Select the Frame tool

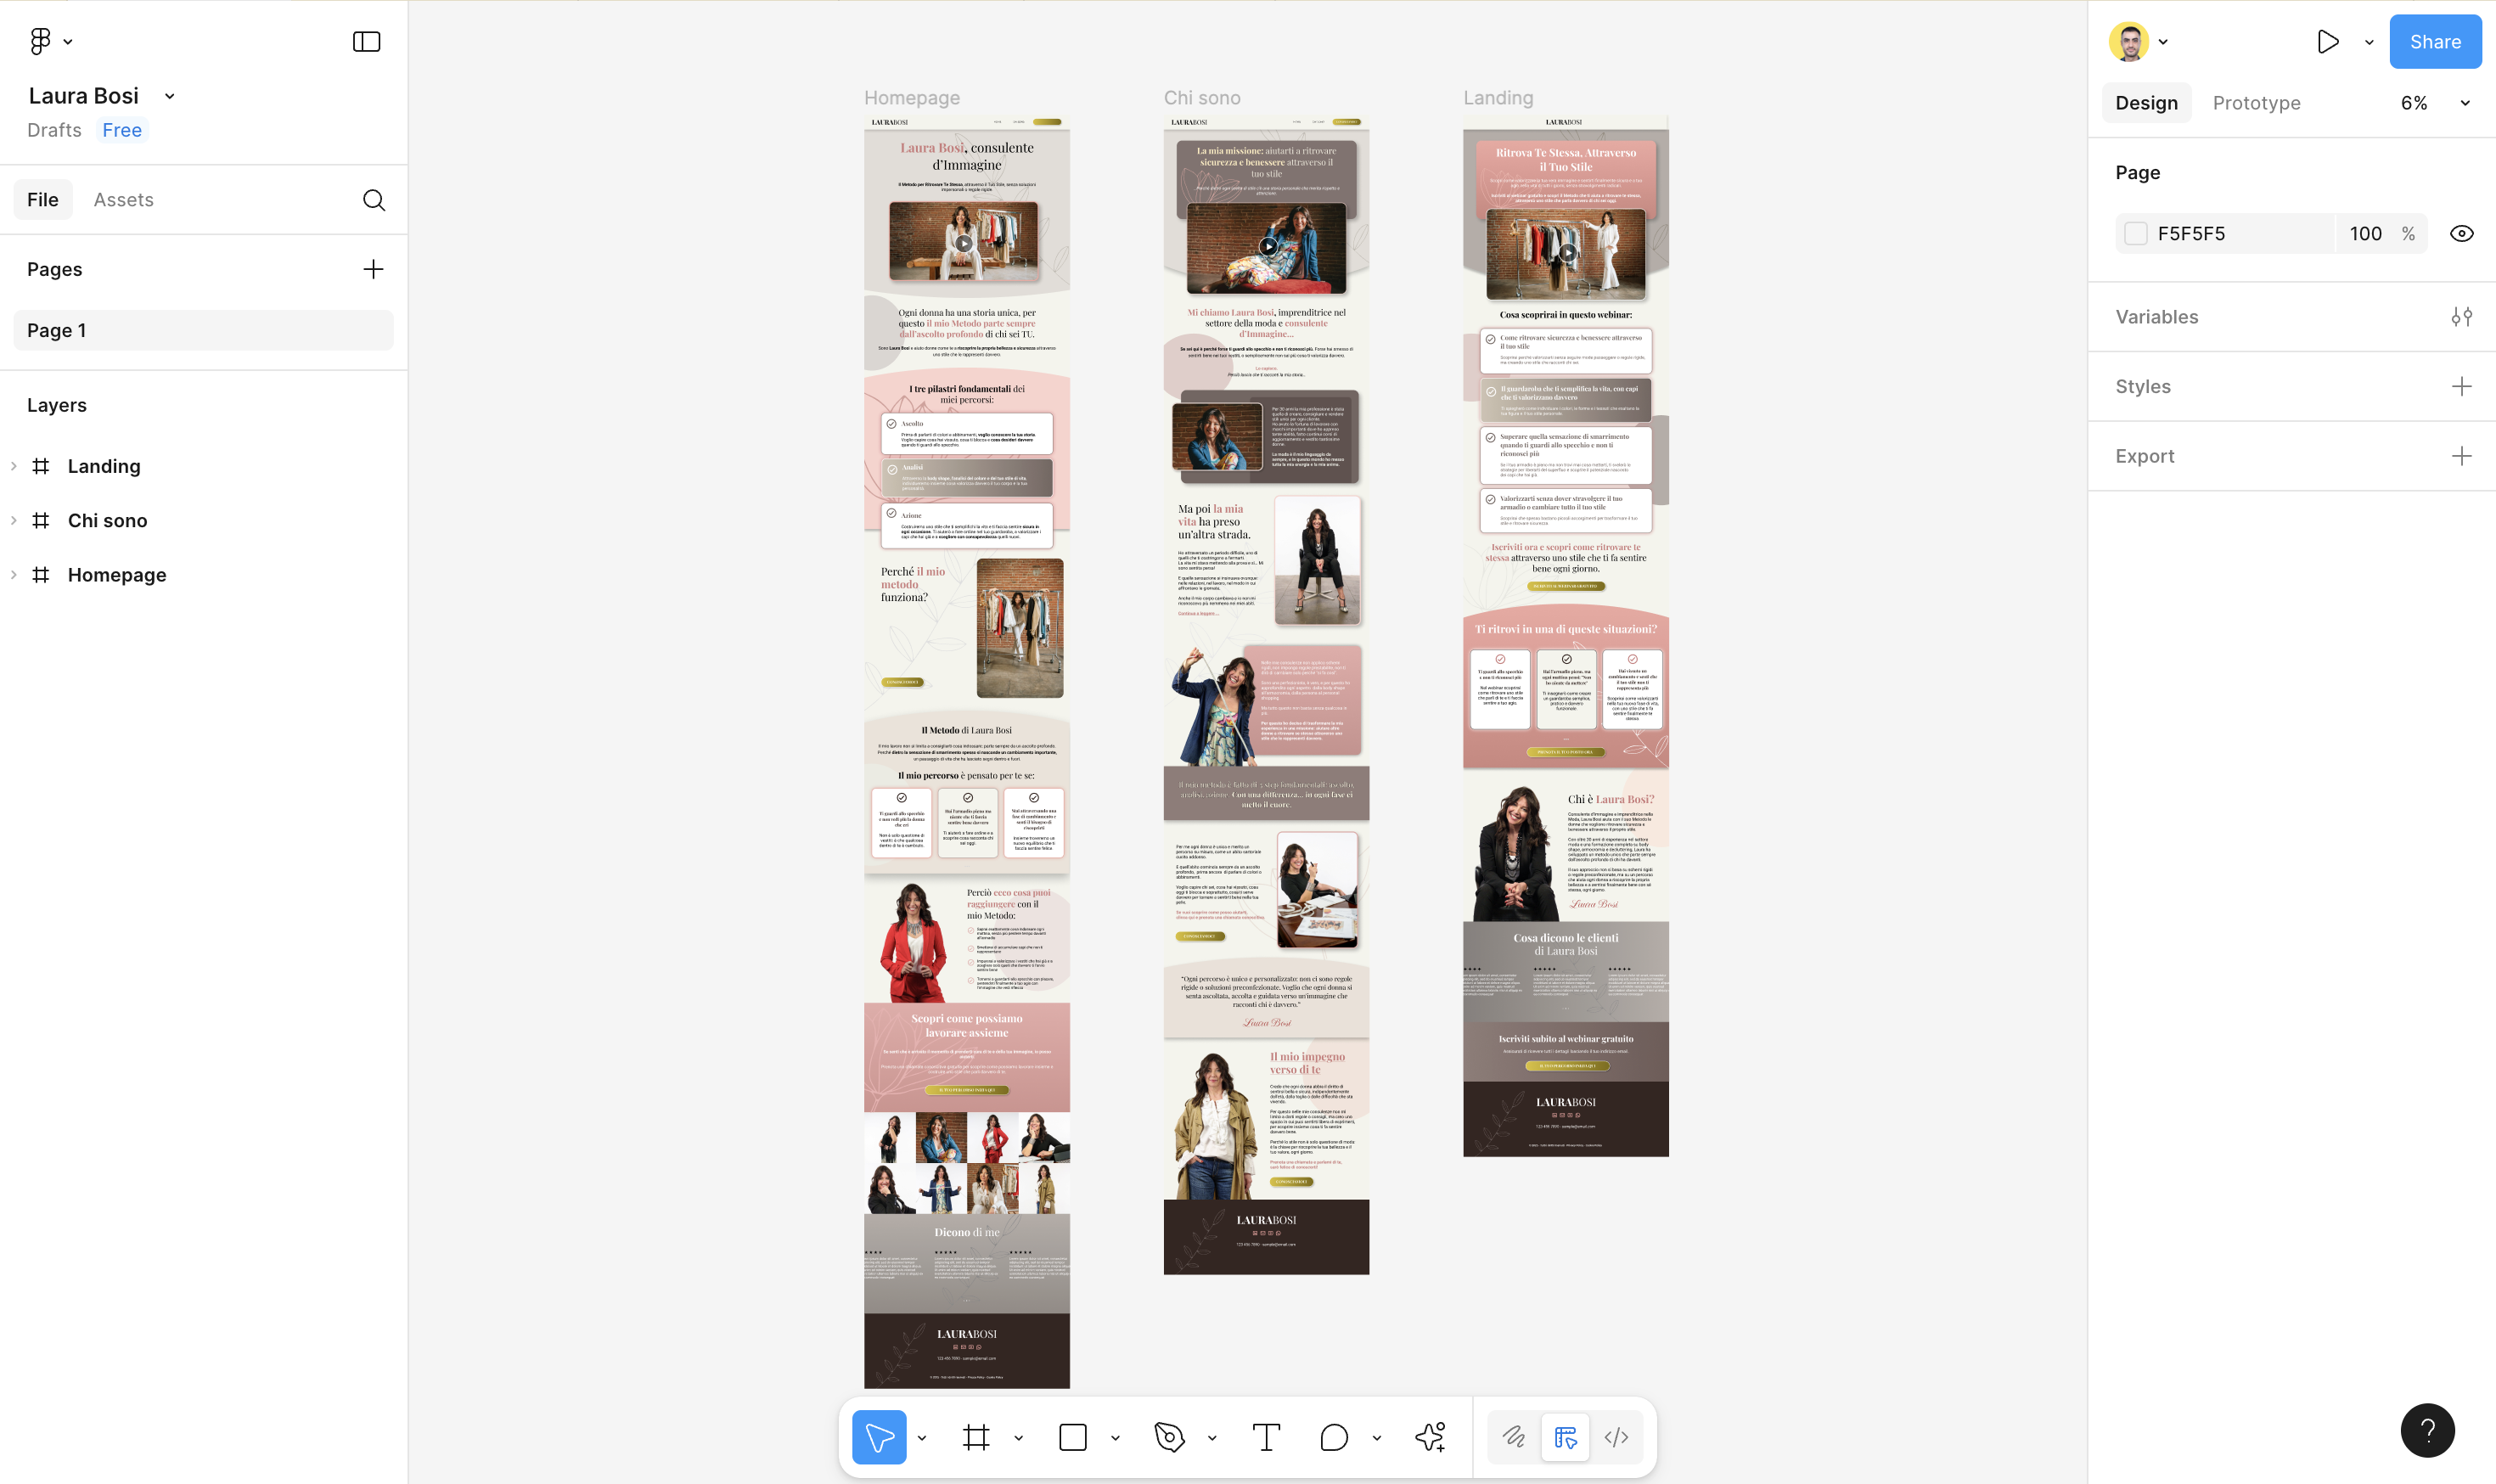pyautogui.click(x=975, y=1438)
